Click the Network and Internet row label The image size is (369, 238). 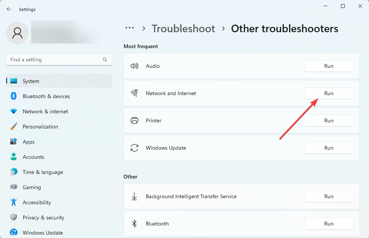click(x=171, y=93)
